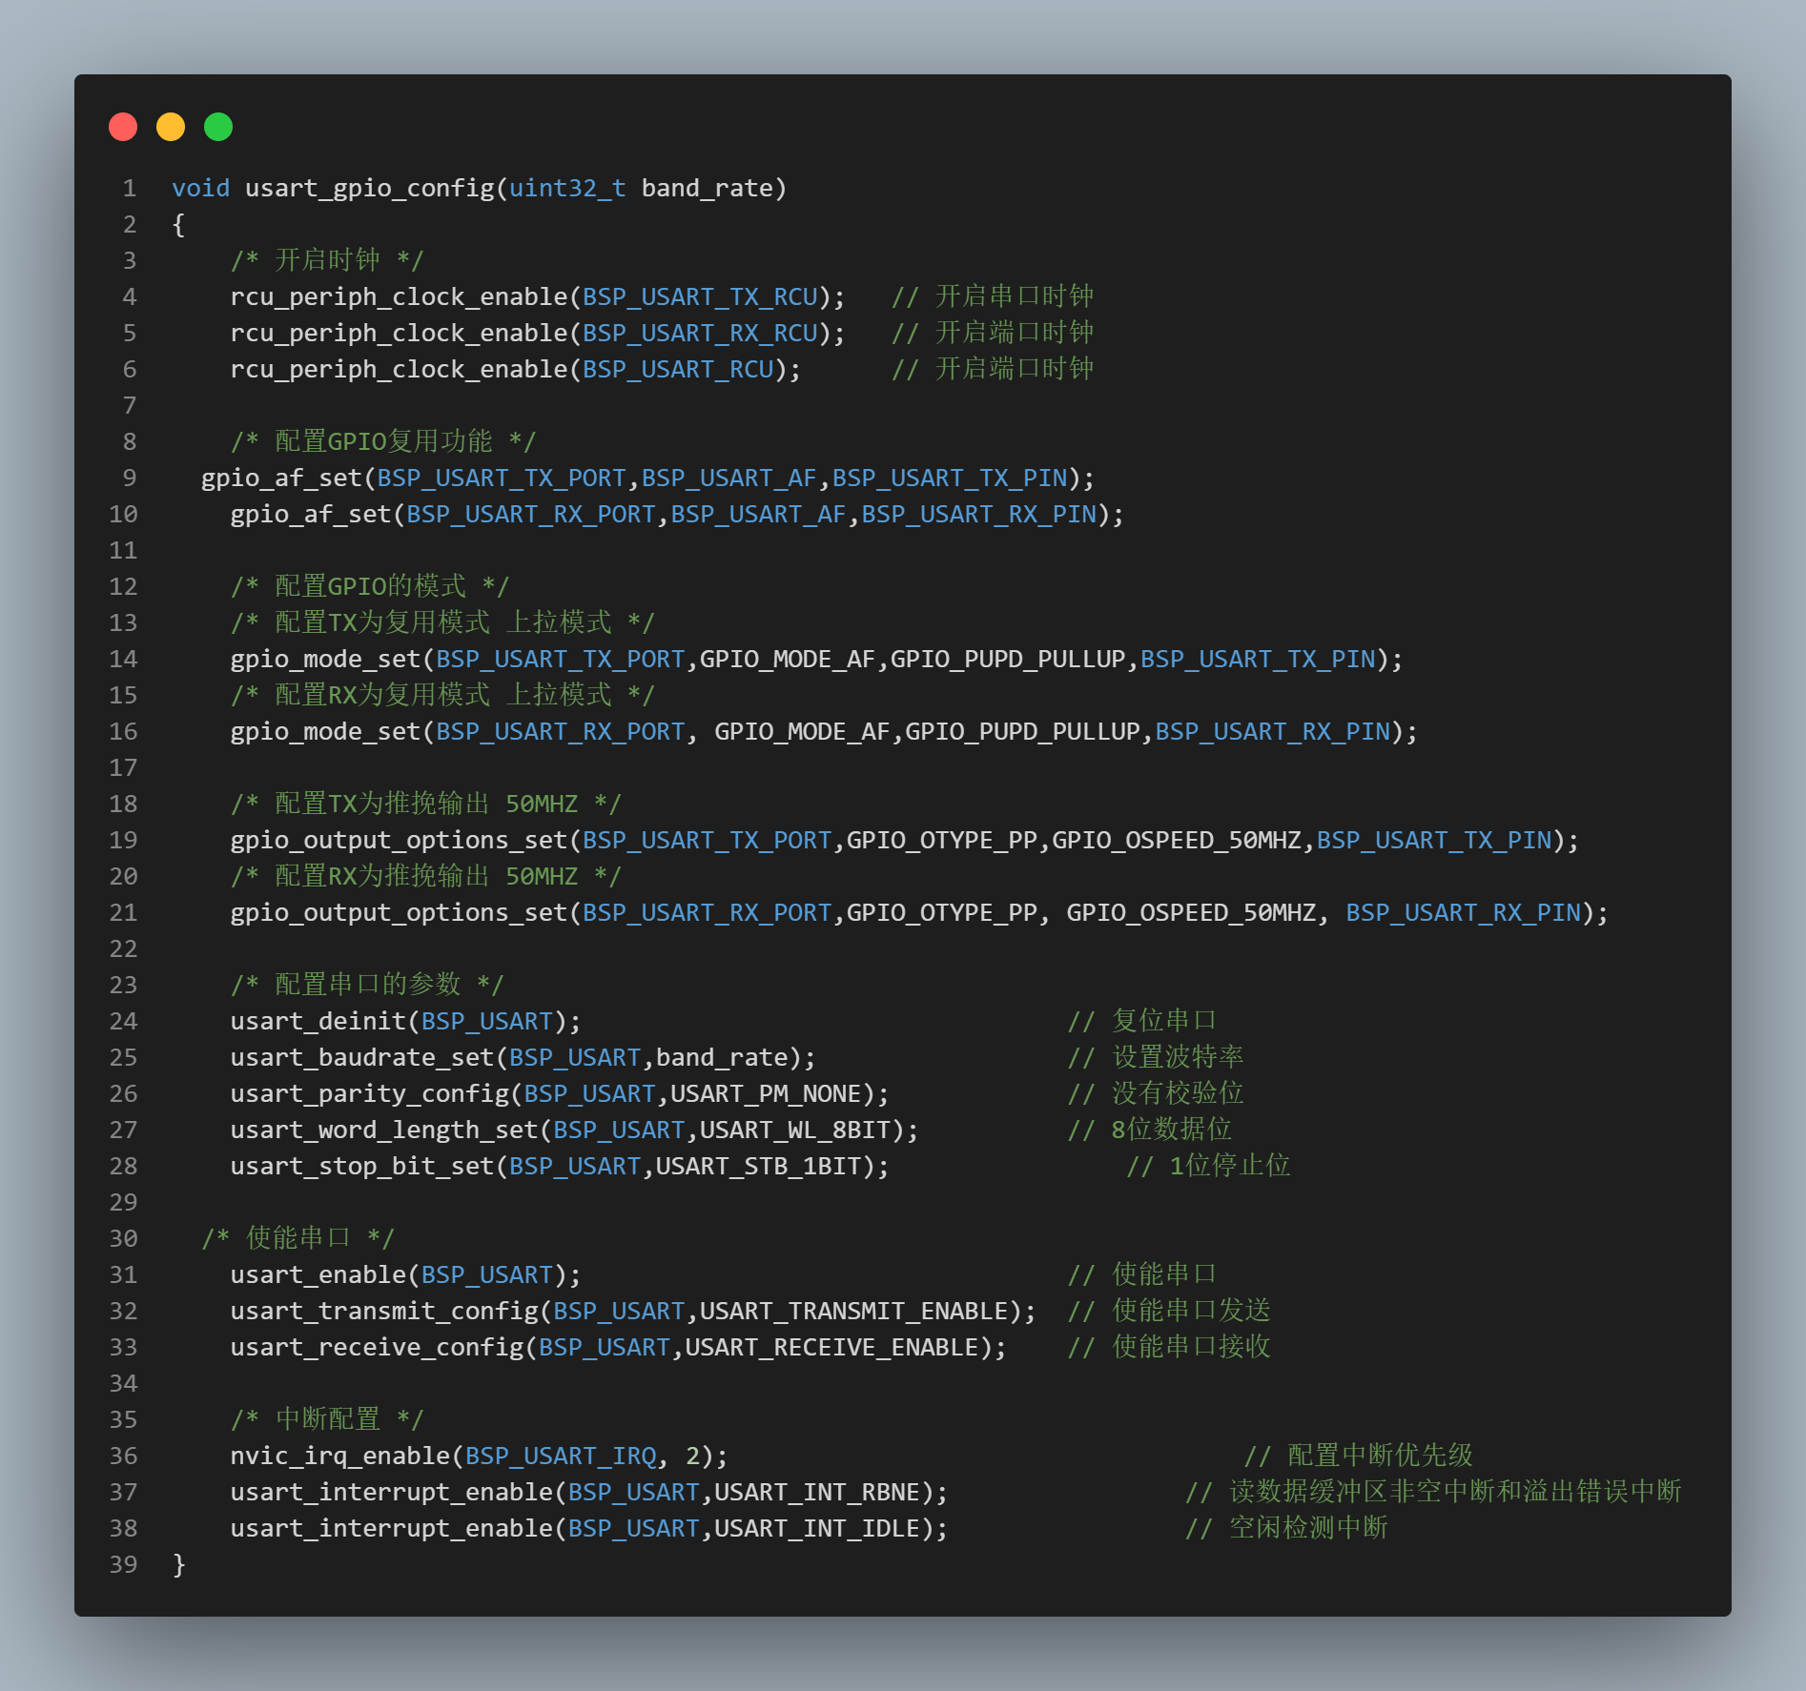
Task: Click BSP_USART_TX_RCU on line 4
Action: coord(700,297)
